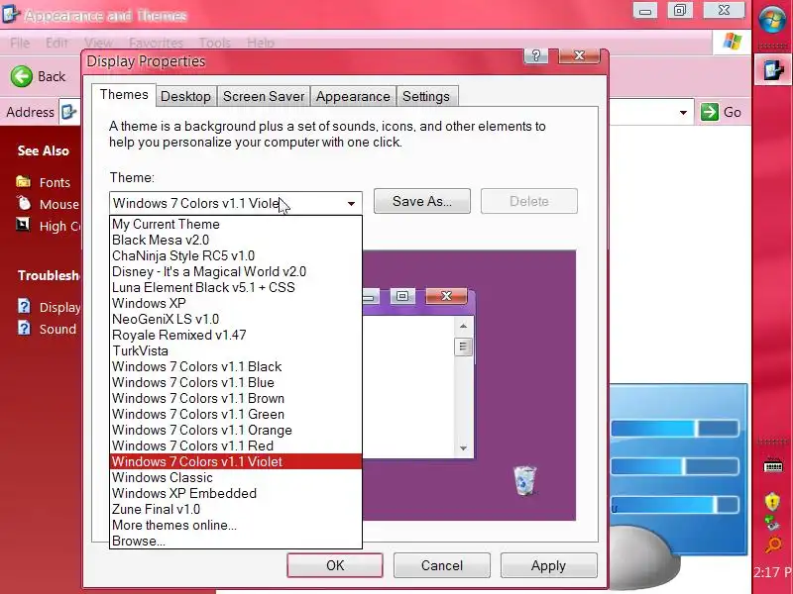Click the keyboard tray icon
The width and height of the screenshot is (793, 594).
point(773,465)
